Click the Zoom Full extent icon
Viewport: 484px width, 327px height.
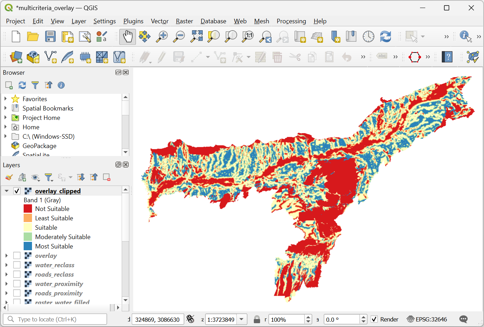(196, 36)
